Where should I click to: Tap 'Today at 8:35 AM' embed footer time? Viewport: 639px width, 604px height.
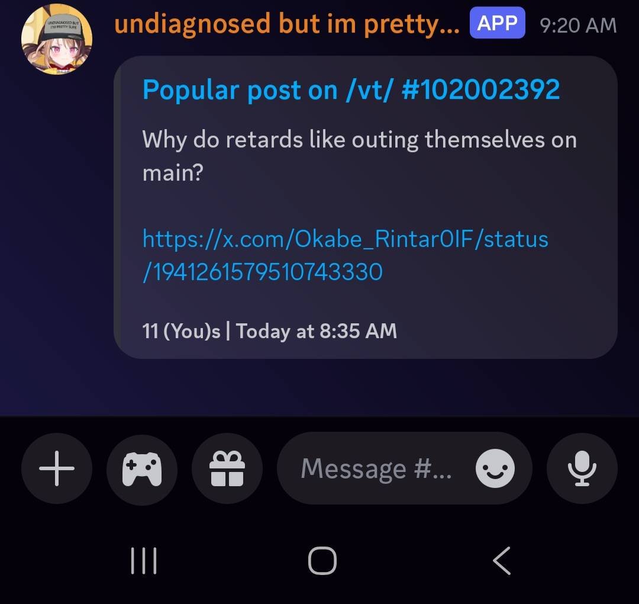[x=316, y=331]
